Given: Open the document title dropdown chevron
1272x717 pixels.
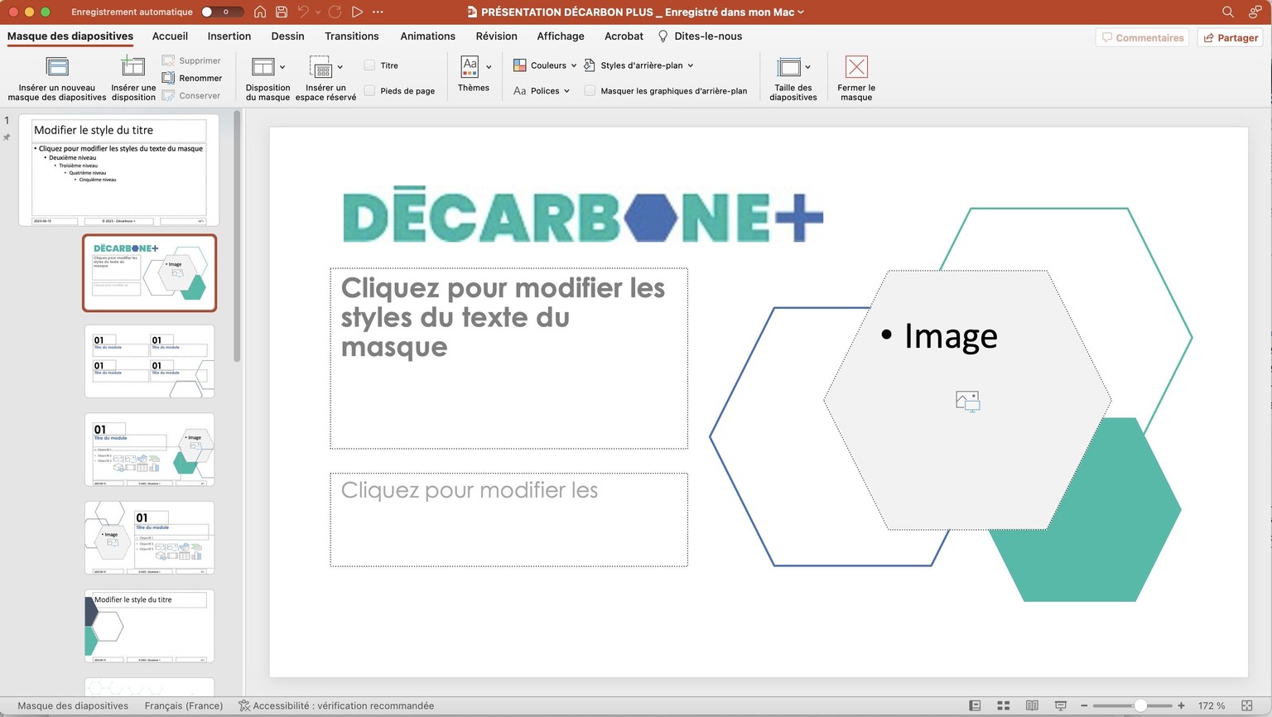Looking at the screenshot, I should click(x=801, y=12).
